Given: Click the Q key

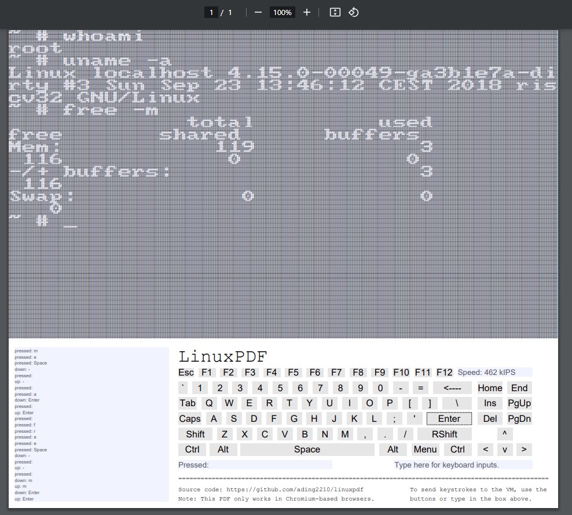Looking at the screenshot, I should 209,403.
